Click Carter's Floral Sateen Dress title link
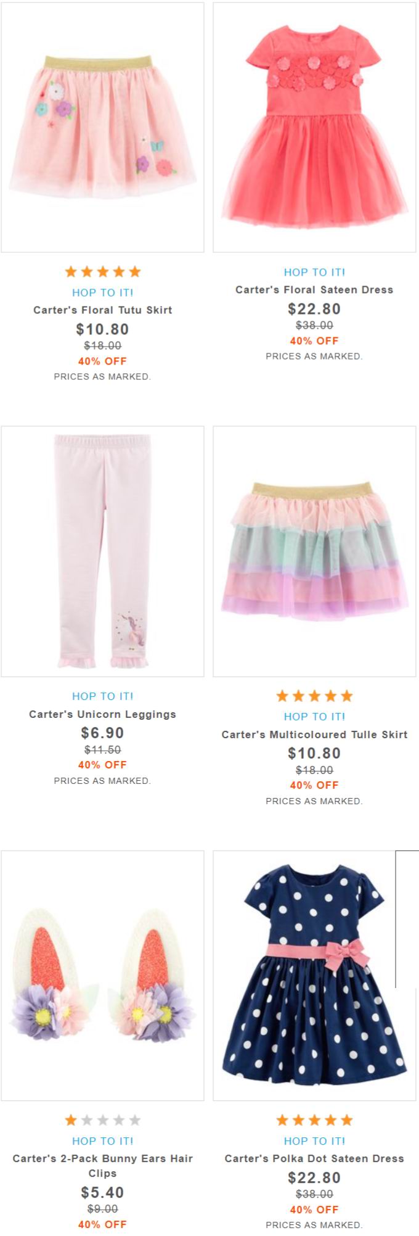This screenshot has width=419, height=1236. tap(314, 290)
